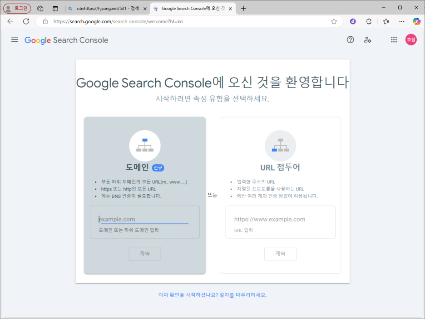Click the domain network diagram icon
425x319 pixels.
[x=145, y=145]
